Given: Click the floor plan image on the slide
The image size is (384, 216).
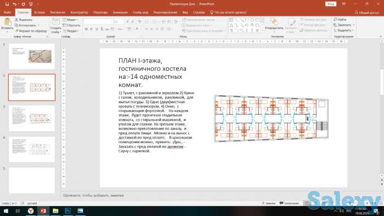Looking at the screenshot, I should pos(272,118).
